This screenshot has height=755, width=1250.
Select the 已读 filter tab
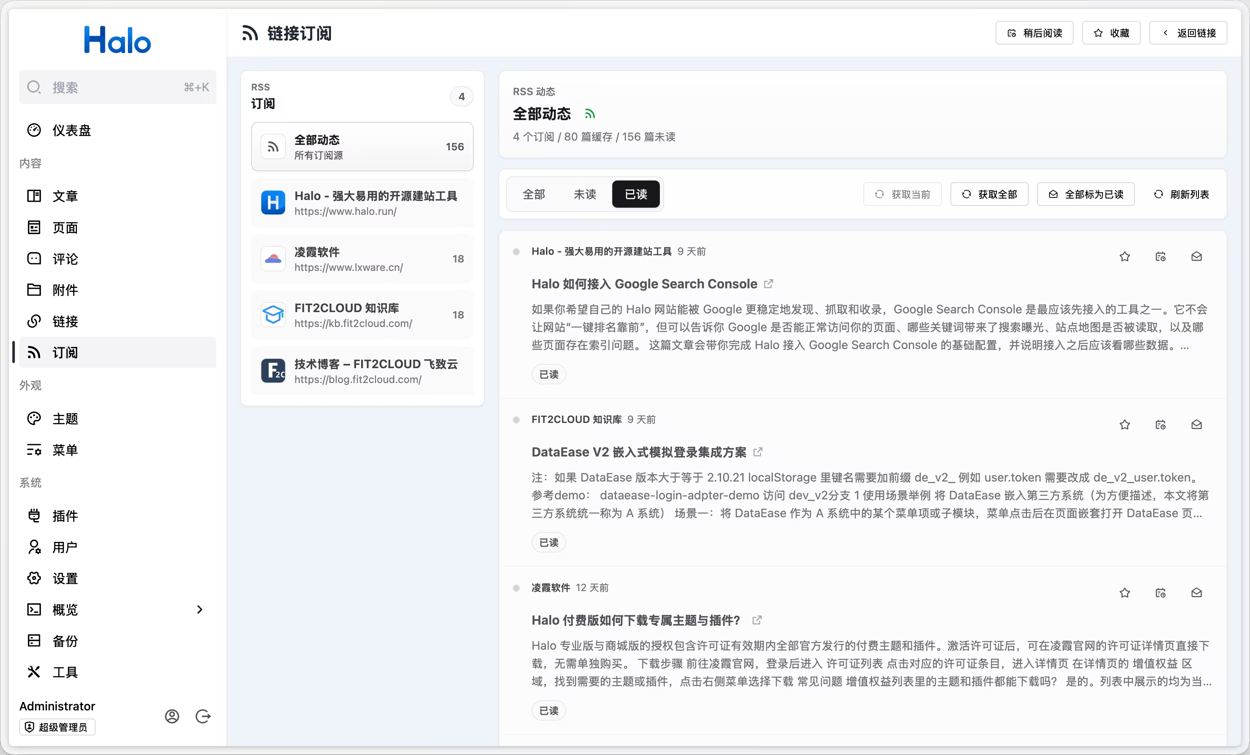pos(636,194)
